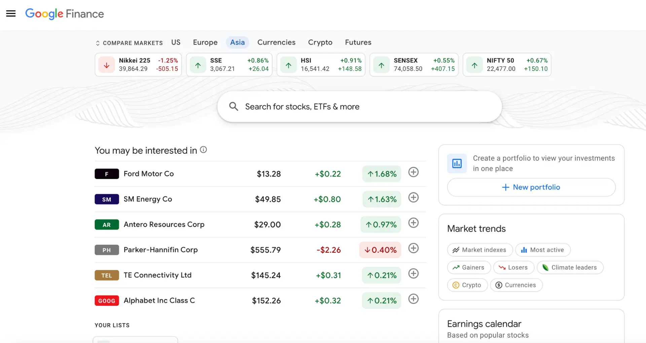Click the PH ticker badge
The height and width of the screenshot is (343, 646).
point(107,250)
